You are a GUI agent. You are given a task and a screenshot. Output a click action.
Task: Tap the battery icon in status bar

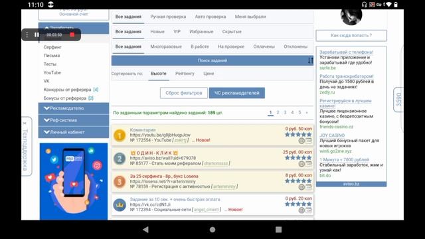tap(396, 5)
